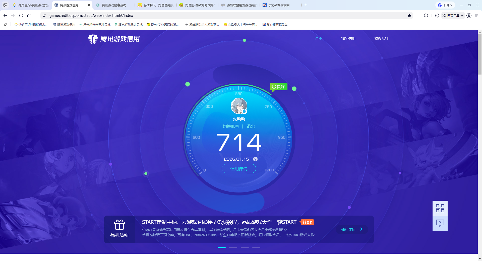Click the 念鸭鸭 user avatar
The image size is (482, 261).
click(239, 106)
